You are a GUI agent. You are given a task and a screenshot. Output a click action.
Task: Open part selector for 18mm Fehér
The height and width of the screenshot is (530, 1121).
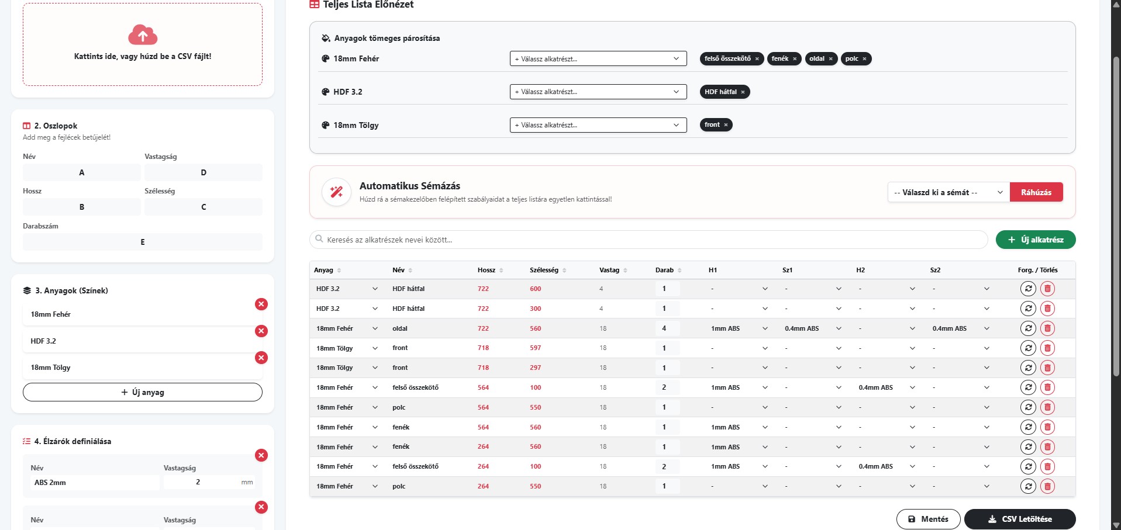tap(598, 59)
